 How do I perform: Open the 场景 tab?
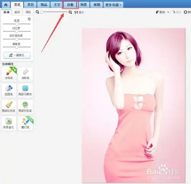84,5
